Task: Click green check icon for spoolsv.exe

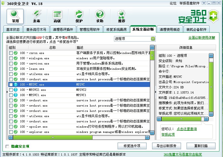Action: click(x=16, y=127)
